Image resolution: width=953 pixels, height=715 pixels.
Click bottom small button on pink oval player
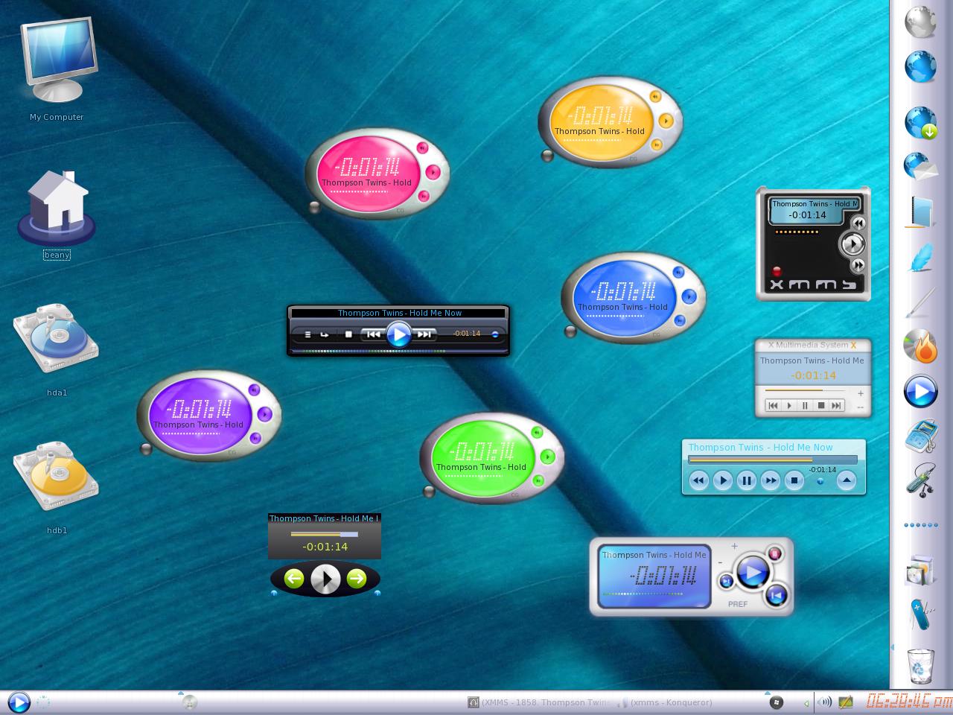pos(424,197)
